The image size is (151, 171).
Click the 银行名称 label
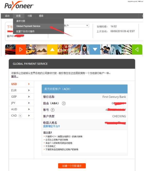49,97
